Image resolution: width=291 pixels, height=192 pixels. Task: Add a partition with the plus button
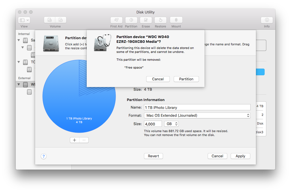click(75, 140)
